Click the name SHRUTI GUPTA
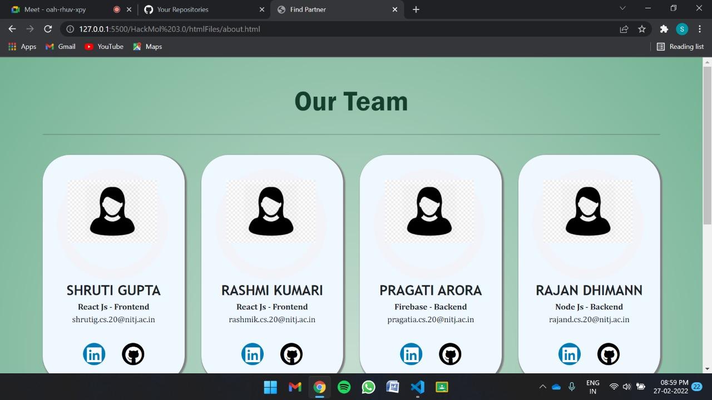The height and width of the screenshot is (400, 712). tap(113, 291)
